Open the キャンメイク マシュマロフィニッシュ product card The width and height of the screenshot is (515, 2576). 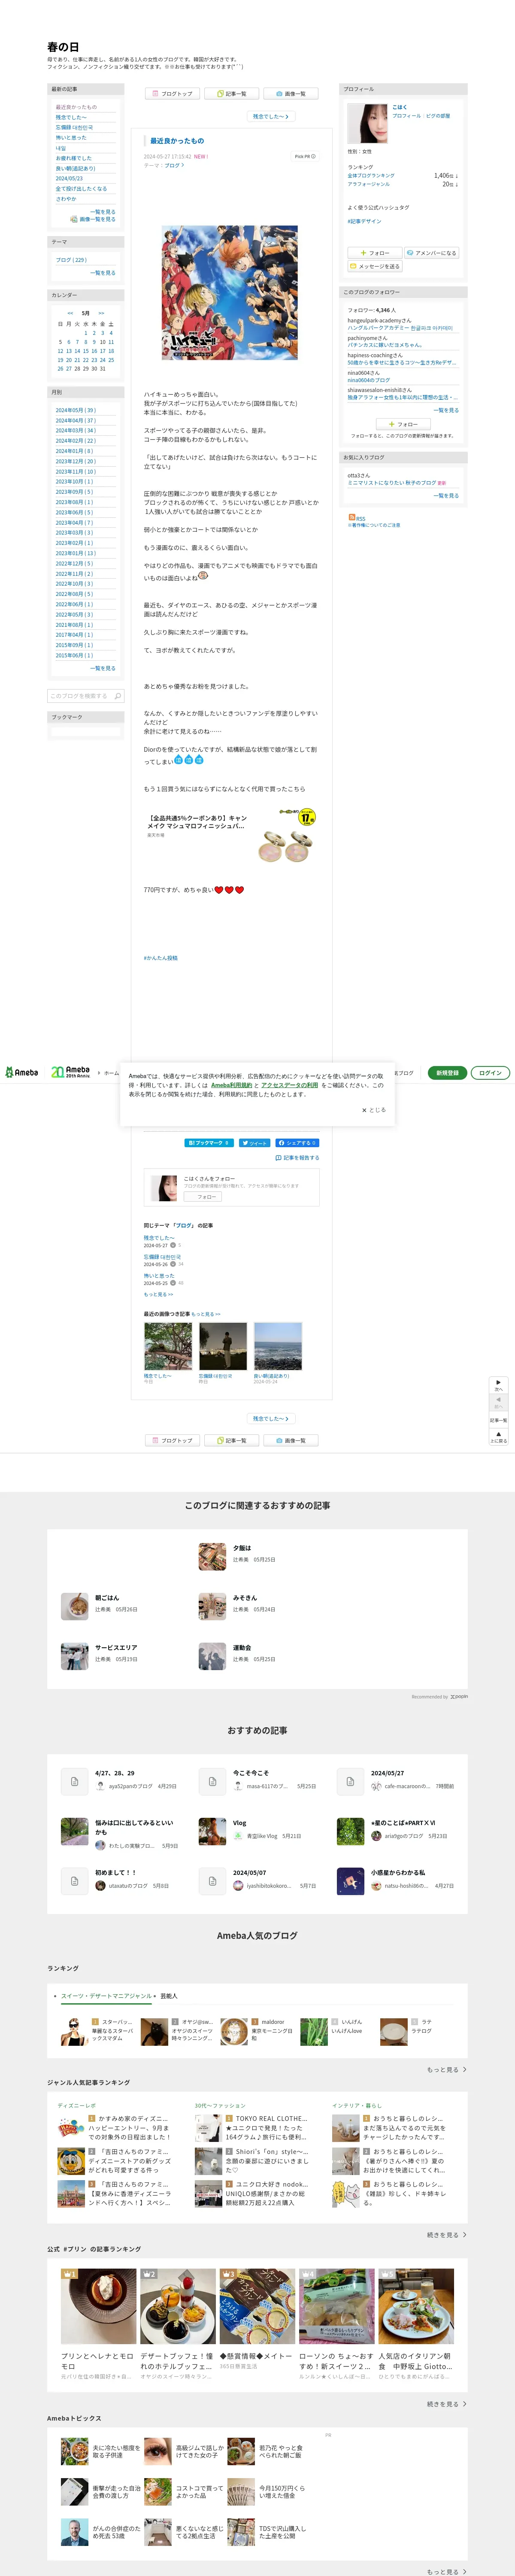(232, 835)
